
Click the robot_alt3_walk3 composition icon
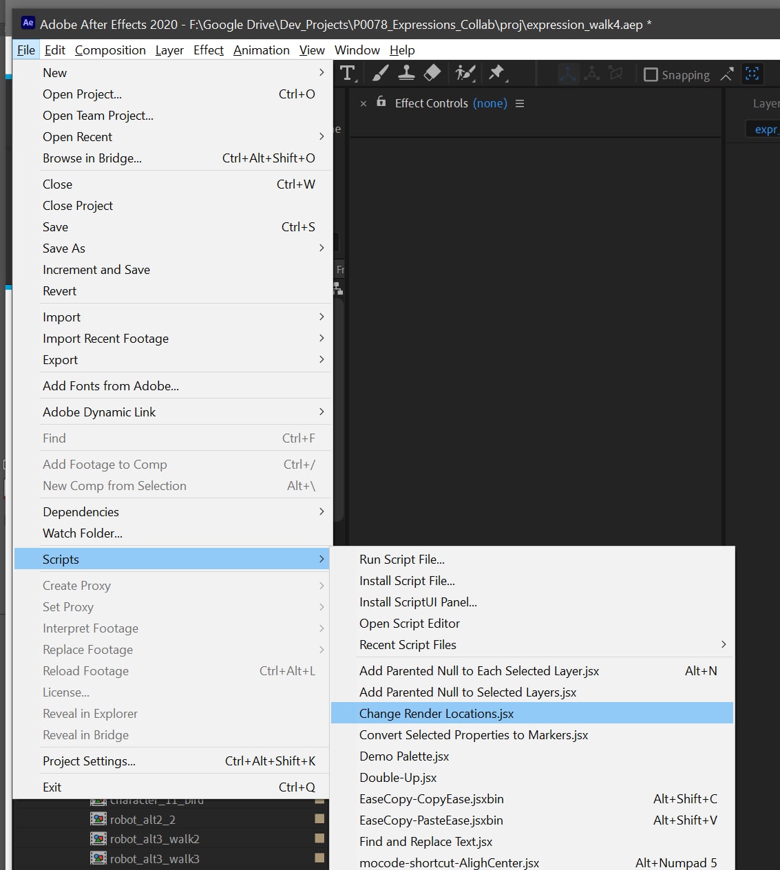(x=98, y=858)
